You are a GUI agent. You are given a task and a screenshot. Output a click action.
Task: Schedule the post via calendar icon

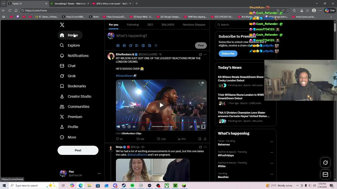pos(150,45)
